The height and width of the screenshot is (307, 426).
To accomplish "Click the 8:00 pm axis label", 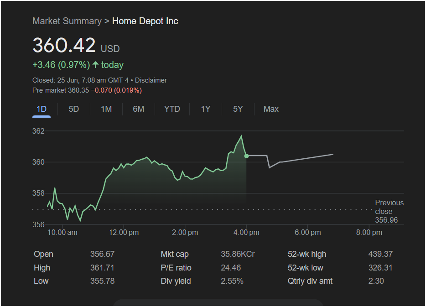I will [369, 233].
